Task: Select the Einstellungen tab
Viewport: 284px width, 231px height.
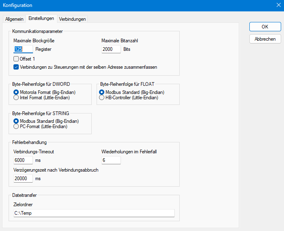Action: 41,19
